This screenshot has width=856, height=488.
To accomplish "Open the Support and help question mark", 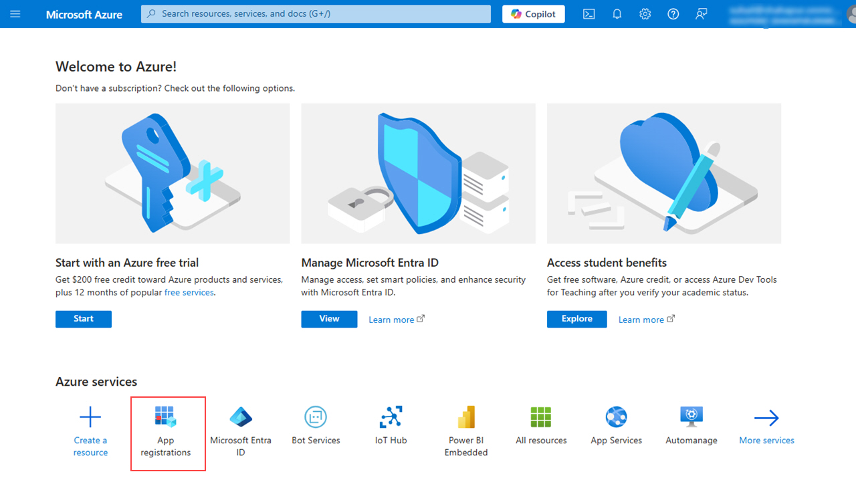I will [673, 14].
